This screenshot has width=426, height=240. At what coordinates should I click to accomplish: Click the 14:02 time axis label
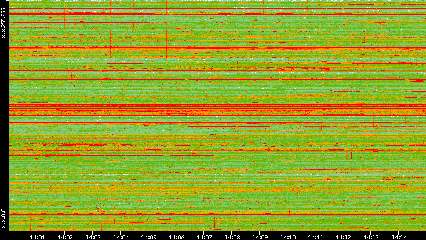pos(65,237)
